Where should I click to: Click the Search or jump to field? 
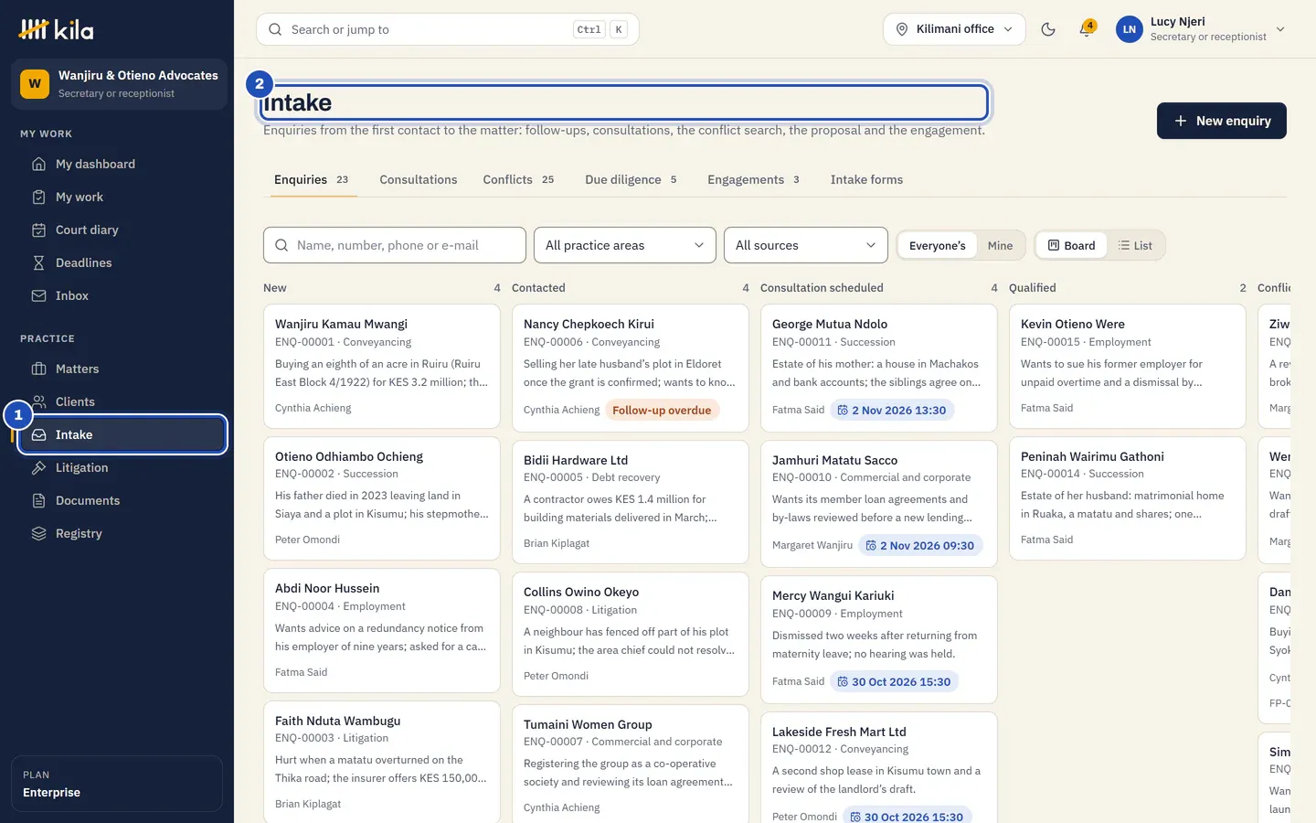[448, 29]
